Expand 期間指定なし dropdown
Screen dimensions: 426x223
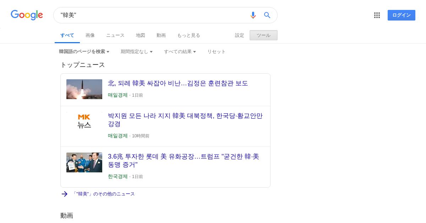[137, 52]
